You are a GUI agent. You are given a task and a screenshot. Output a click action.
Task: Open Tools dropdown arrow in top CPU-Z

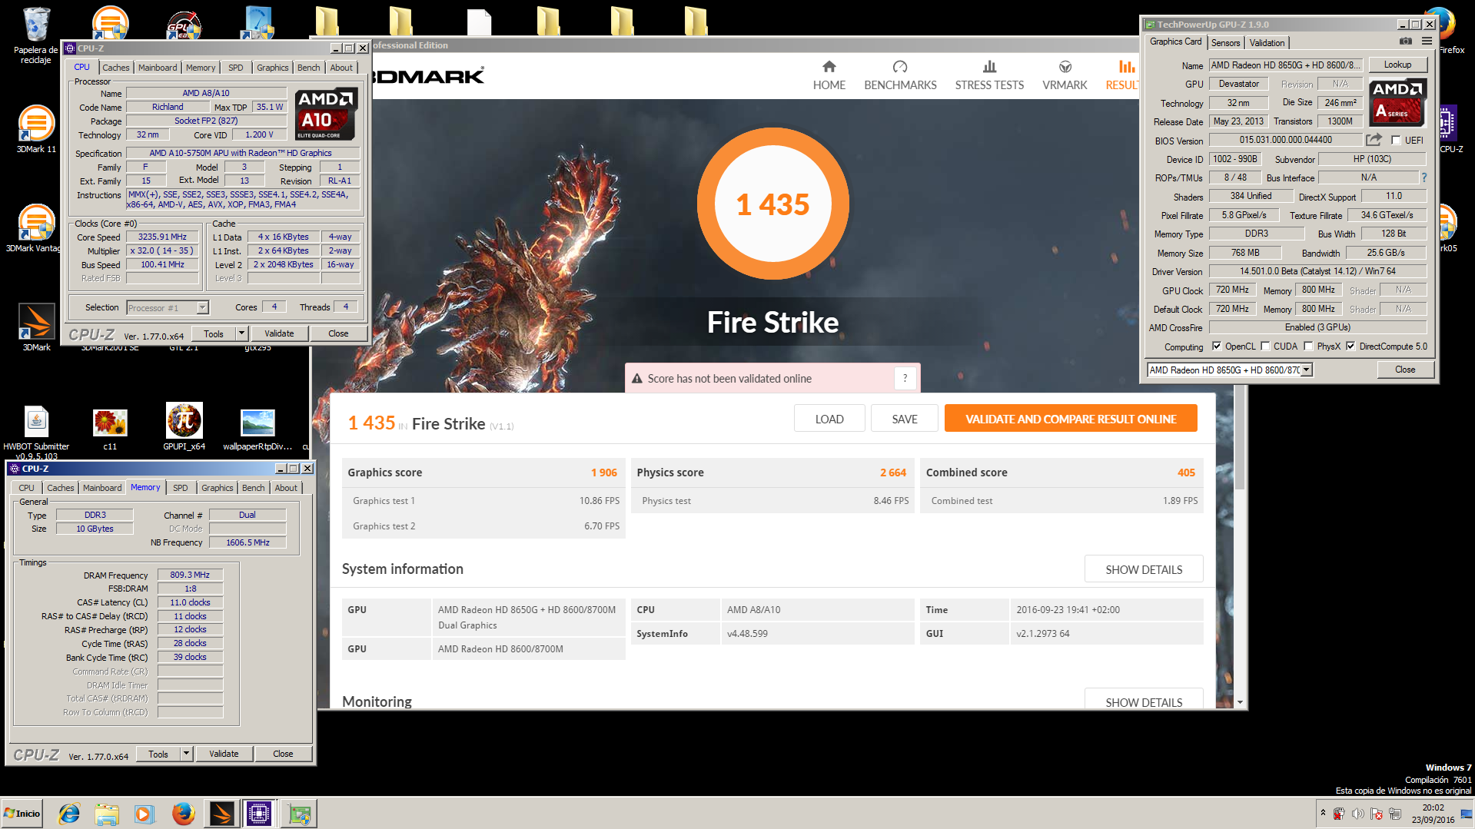coord(242,333)
